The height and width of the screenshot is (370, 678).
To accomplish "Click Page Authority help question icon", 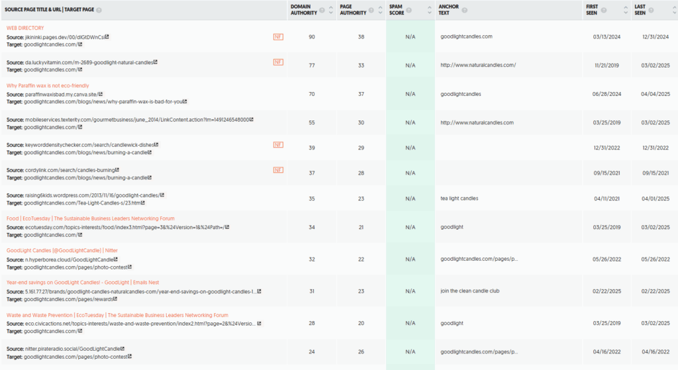I will pyautogui.click(x=371, y=11).
